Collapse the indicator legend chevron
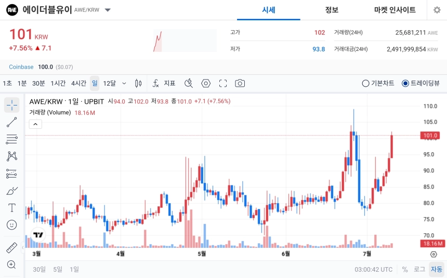The image size is (447, 278). pyautogui.click(x=35, y=124)
